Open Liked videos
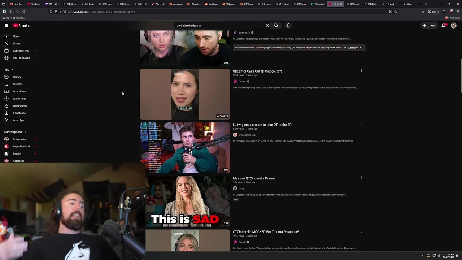 pos(20,106)
